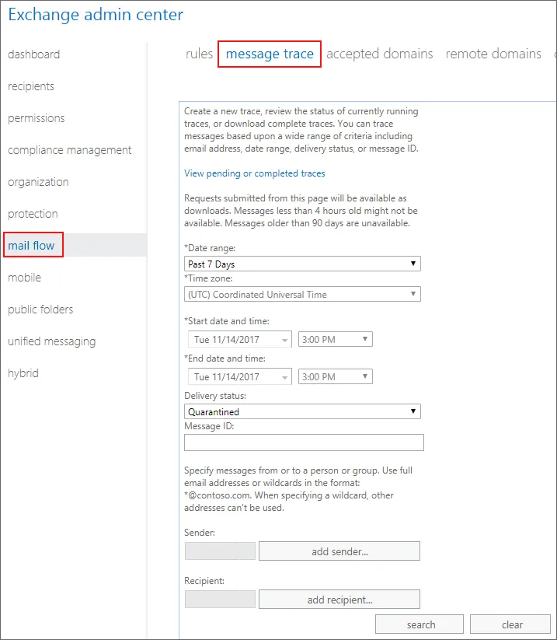Viewport: 557px width, 640px height.
Task: Open the end date picker
Action: (x=239, y=376)
